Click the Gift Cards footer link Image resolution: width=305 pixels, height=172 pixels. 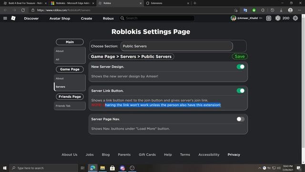[x=147, y=154]
